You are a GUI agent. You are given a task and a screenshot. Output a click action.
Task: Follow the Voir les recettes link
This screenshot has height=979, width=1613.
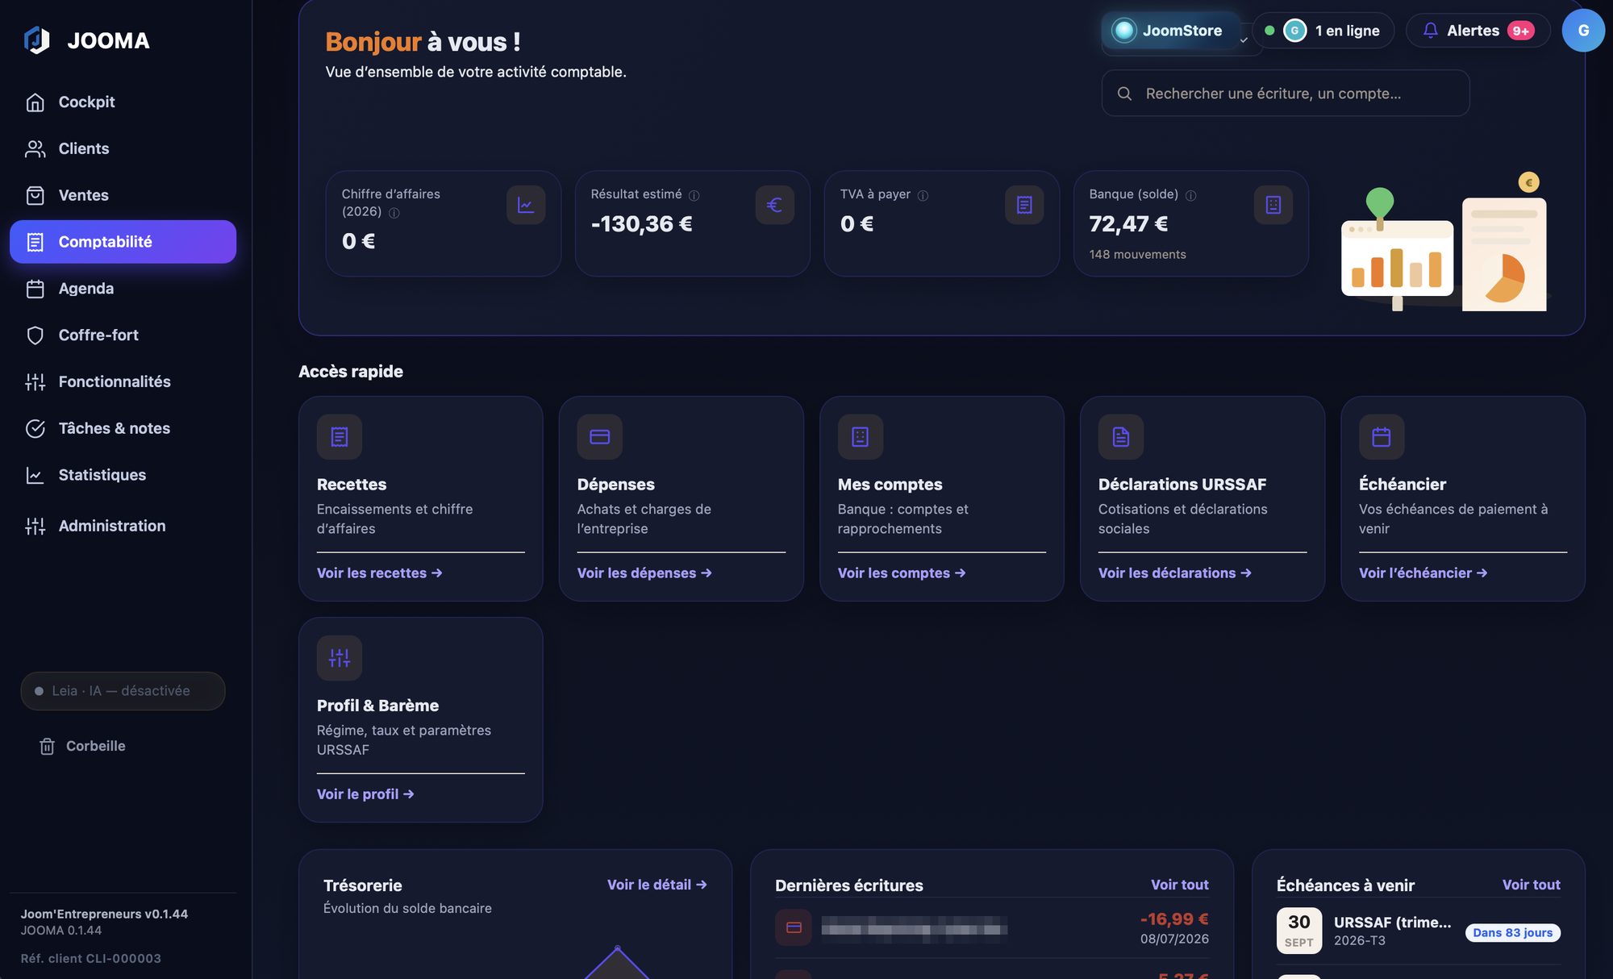[379, 573]
